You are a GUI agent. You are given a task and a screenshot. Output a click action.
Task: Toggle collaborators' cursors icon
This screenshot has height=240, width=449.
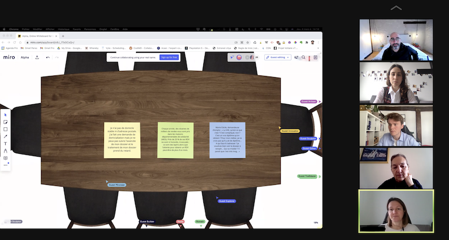click(232, 57)
